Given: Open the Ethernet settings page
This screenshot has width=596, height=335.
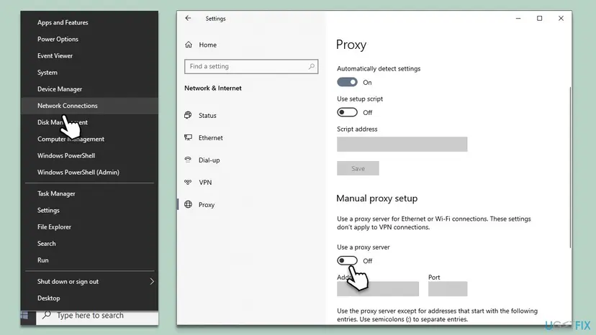Looking at the screenshot, I should pyautogui.click(x=211, y=138).
